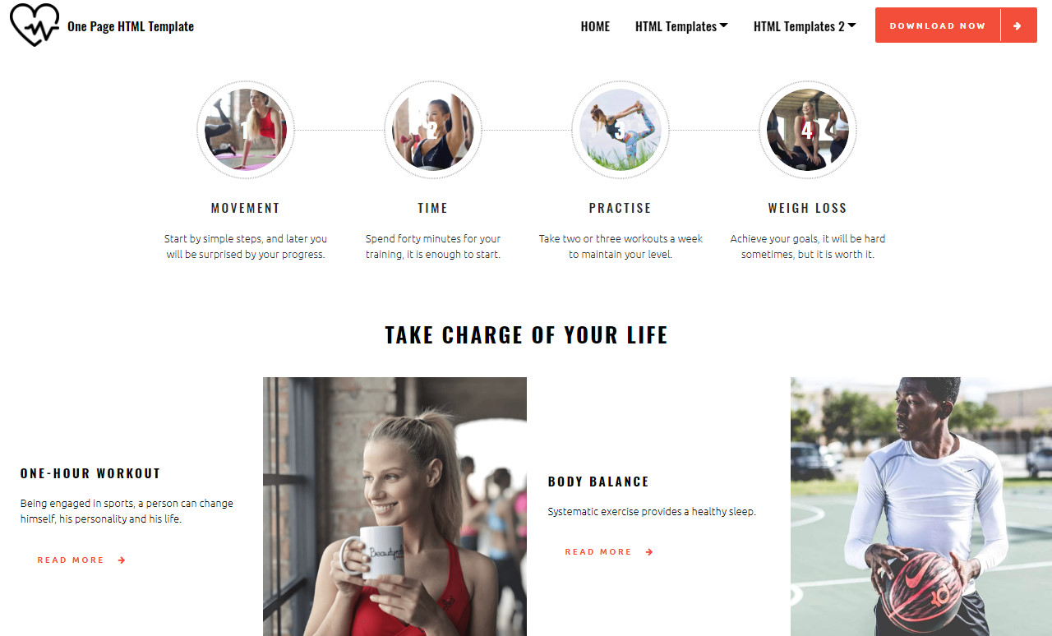Click the Download Now button
The height and width of the screenshot is (636, 1052).
[956, 25]
